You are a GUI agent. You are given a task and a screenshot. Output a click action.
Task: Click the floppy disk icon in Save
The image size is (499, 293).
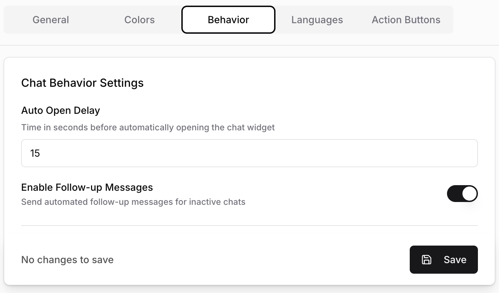pos(427,260)
